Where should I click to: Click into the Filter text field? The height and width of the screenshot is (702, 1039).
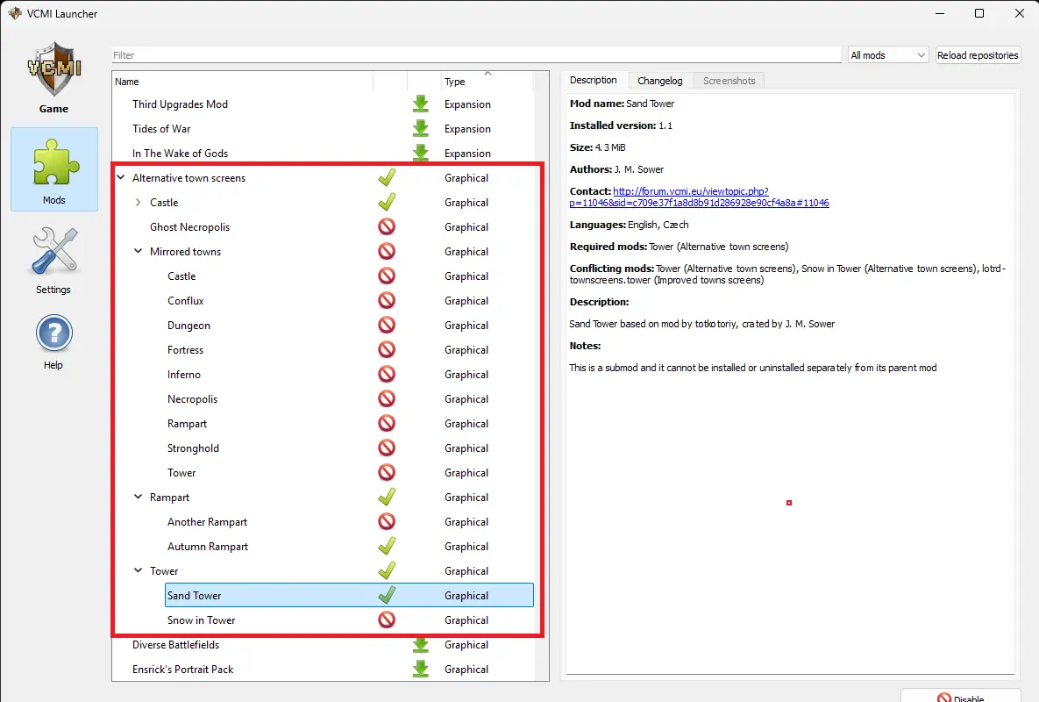point(476,55)
